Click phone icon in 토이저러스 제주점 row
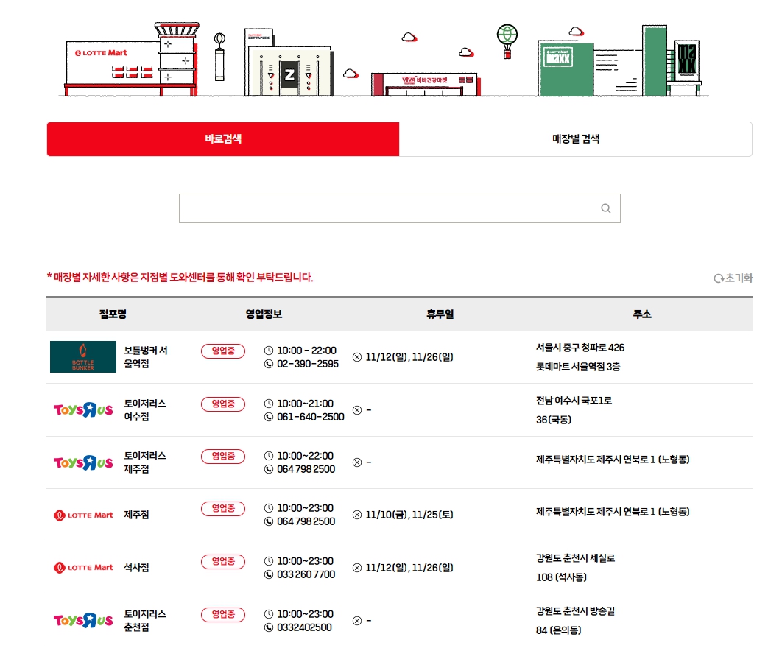Image resolution: width=782 pixels, height=651 pixels. (x=268, y=469)
